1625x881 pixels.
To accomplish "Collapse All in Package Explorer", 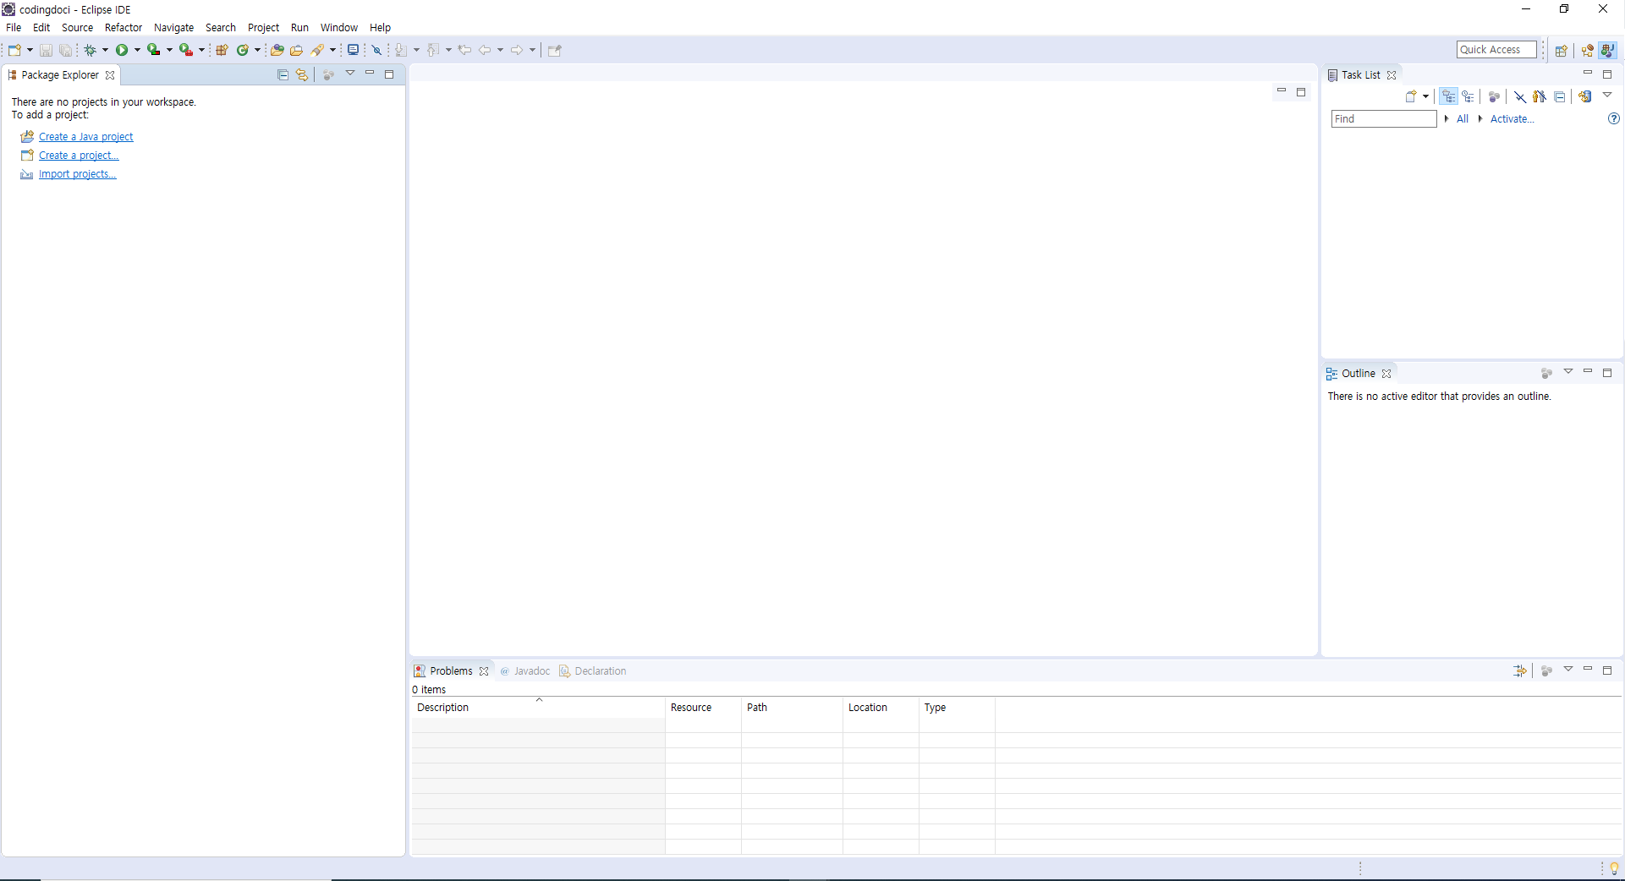I will point(283,74).
